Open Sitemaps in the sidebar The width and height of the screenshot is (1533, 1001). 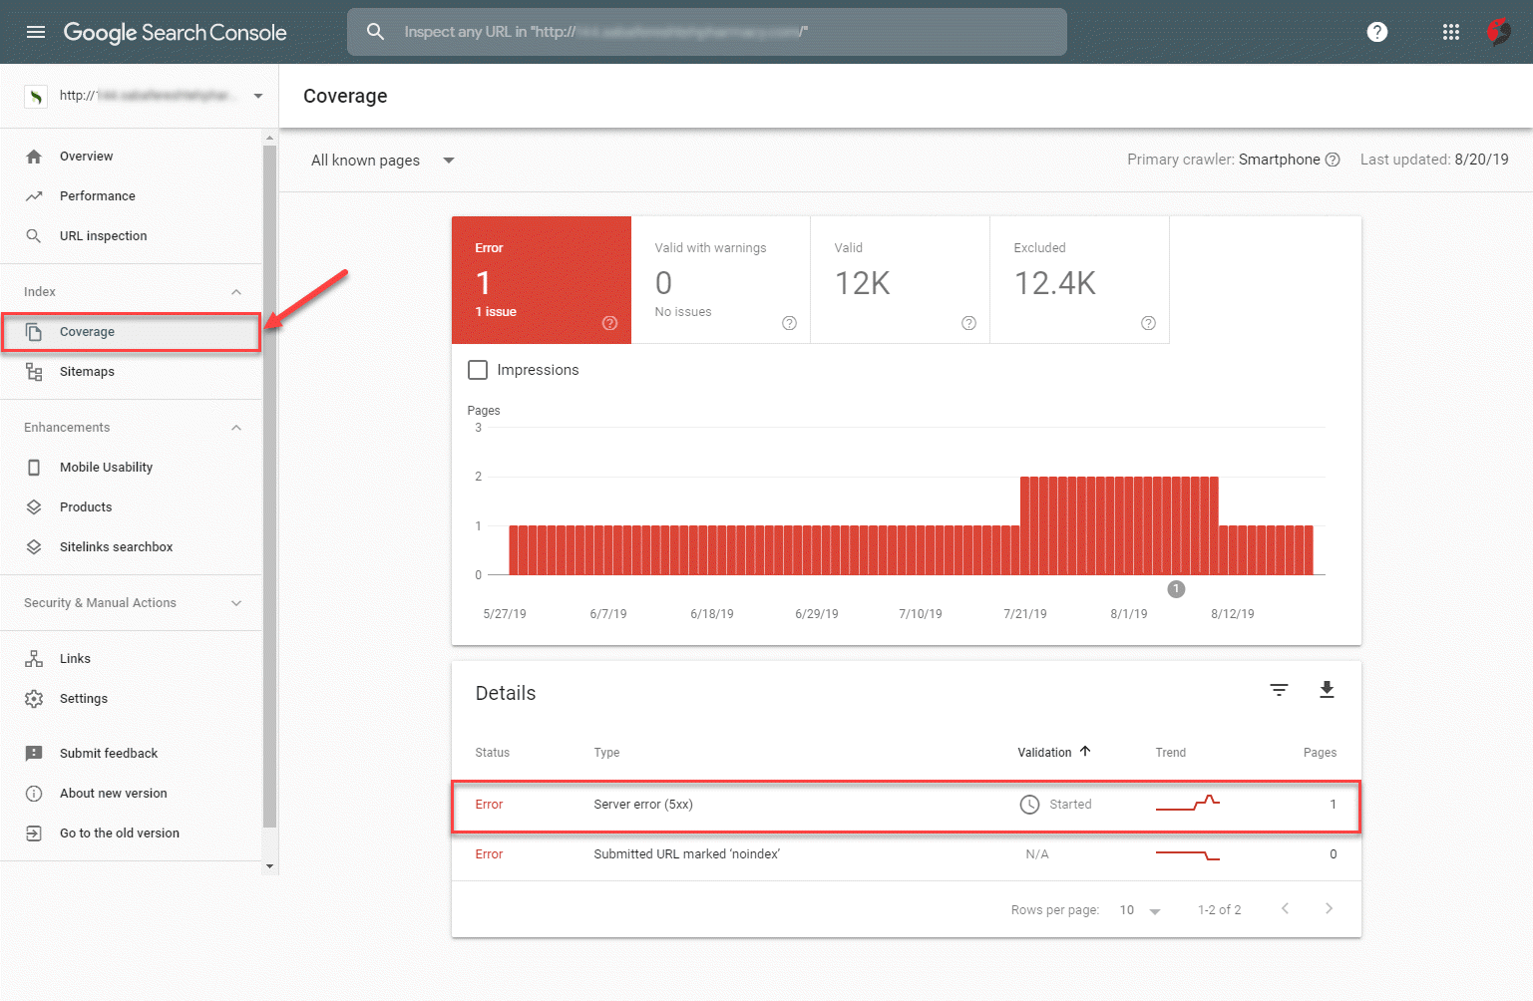pyautogui.click(x=87, y=372)
